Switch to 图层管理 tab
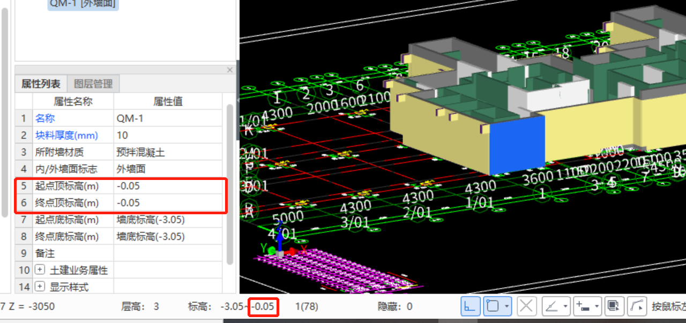The height and width of the screenshot is (323, 686). pos(93,84)
